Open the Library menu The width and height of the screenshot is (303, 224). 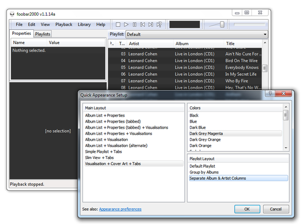pyautogui.click(x=84, y=25)
